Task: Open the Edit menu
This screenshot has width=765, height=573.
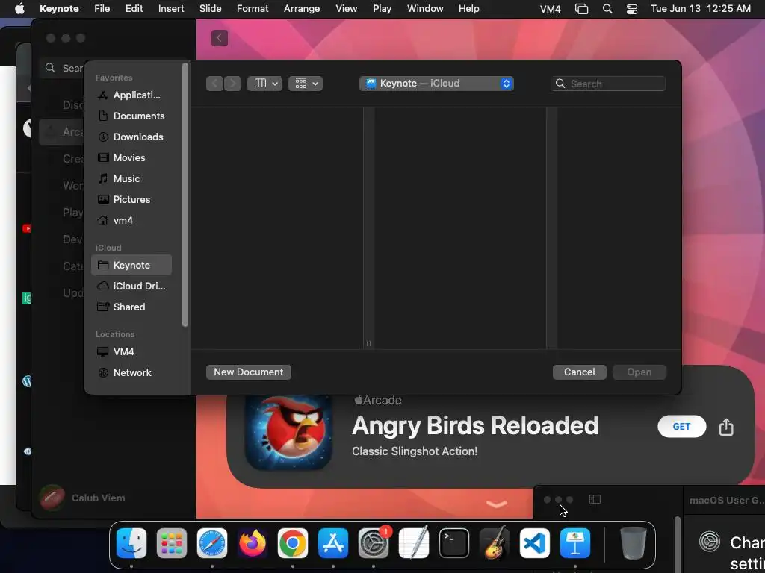Action: click(x=134, y=9)
